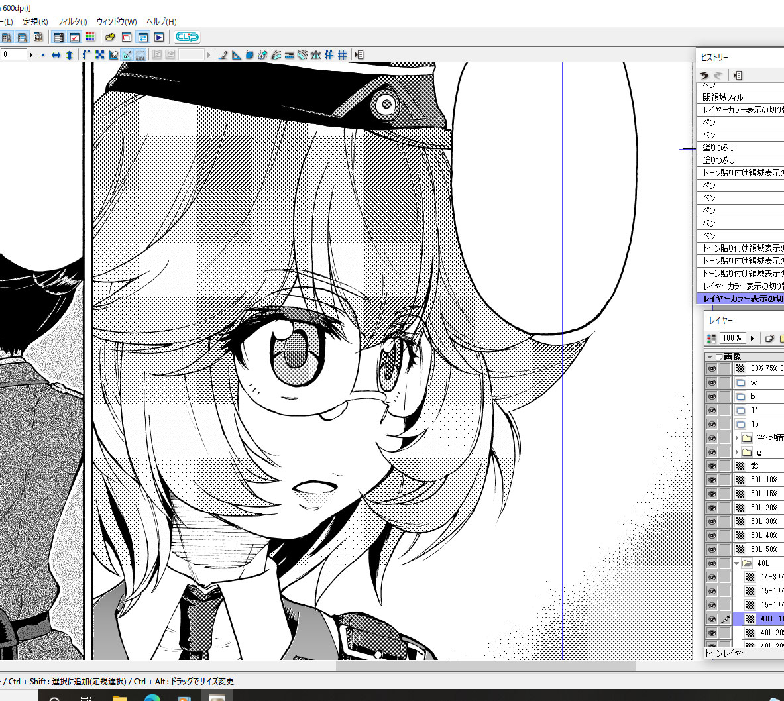Toggle the ruler corner display icon
Screen dimensions: 784x701
click(x=87, y=55)
